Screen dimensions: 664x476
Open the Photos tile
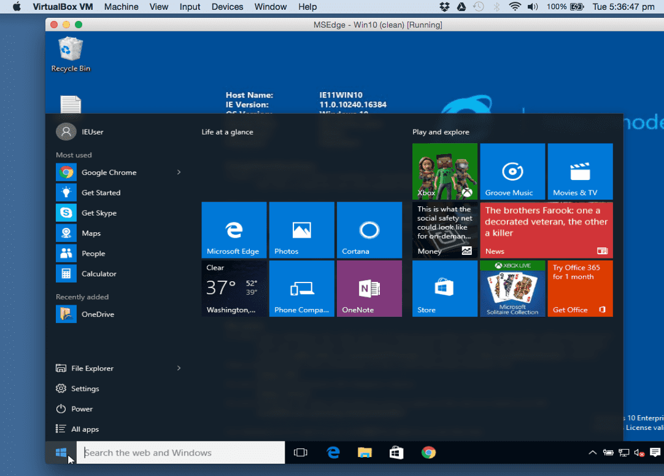click(x=301, y=230)
